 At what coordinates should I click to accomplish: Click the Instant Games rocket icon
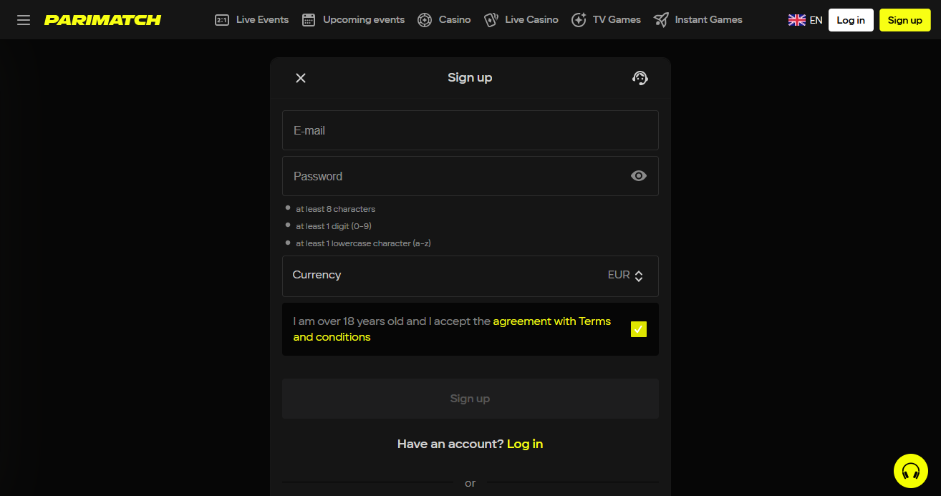(x=661, y=20)
